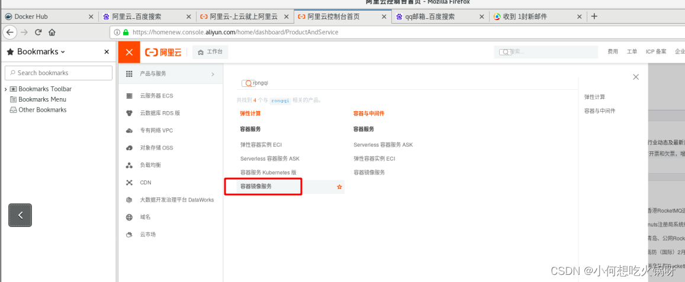Click the 负载均衡 icon

tap(129, 166)
